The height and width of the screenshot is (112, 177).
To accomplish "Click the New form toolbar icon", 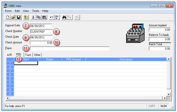I will tap(8, 17).
